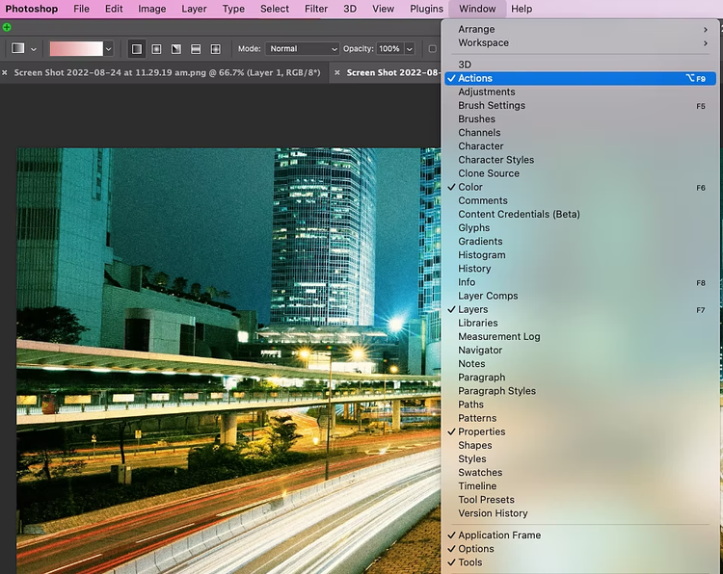Image resolution: width=723 pixels, height=574 pixels.
Task: Click the pink gradient preview swatch
Action: pyautogui.click(x=75, y=48)
